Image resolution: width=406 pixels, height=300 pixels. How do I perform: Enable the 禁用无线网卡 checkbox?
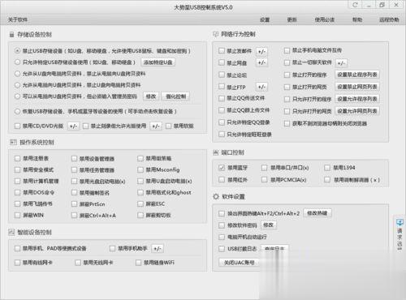click(78, 263)
